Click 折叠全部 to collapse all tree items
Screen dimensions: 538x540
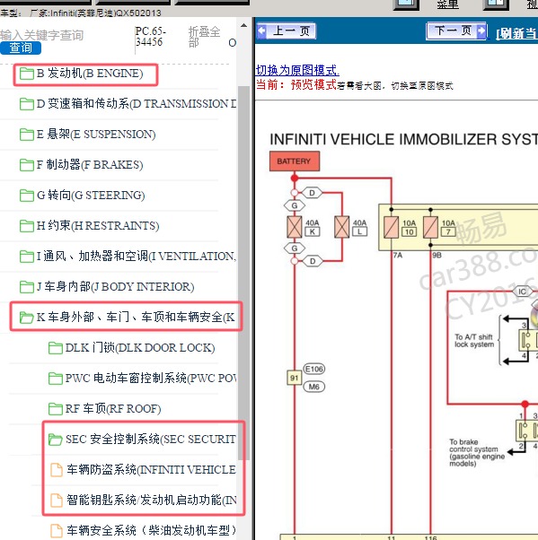click(x=204, y=37)
